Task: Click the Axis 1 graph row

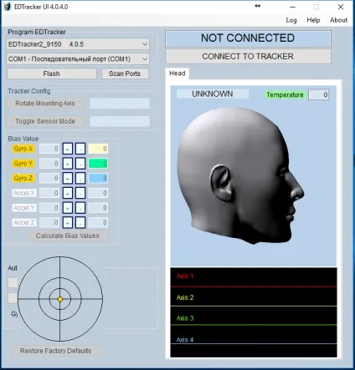Action: coord(254,277)
